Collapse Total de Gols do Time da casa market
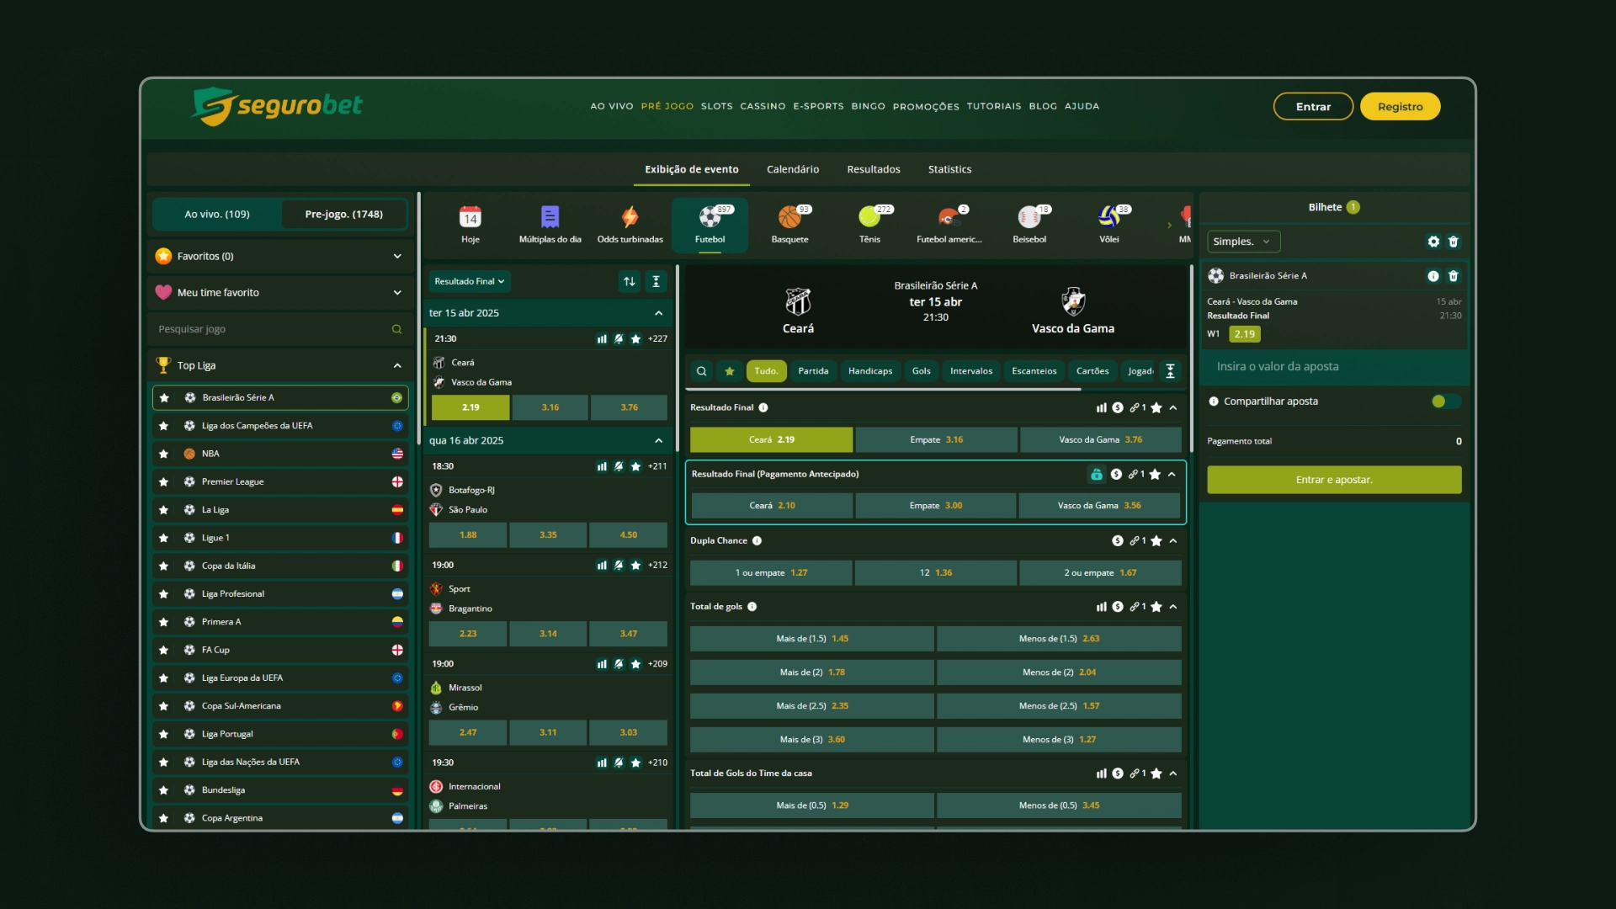This screenshot has height=909, width=1616. point(1173,773)
